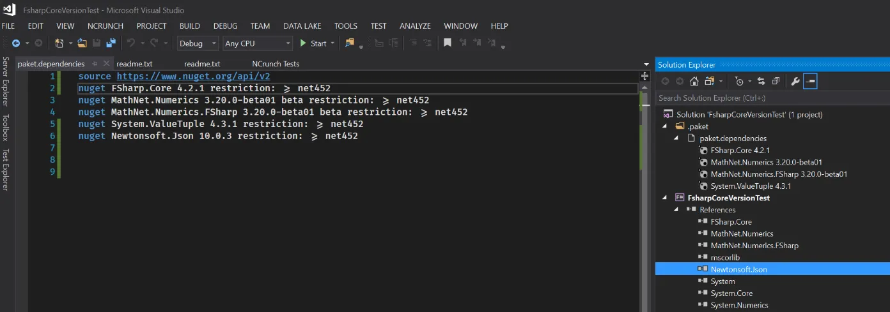Image resolution: width=890 pixels, height=312 pixels.
Task: Select the System.Core reference
Action: coord(731,293)
